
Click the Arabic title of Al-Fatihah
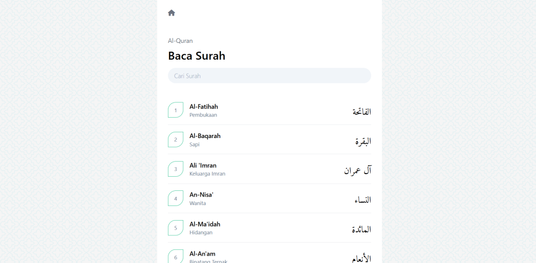coord(361,111)
